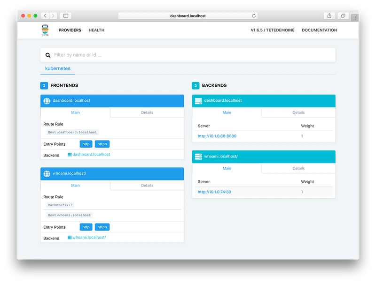Focus the Filter by name or id field

188,55
